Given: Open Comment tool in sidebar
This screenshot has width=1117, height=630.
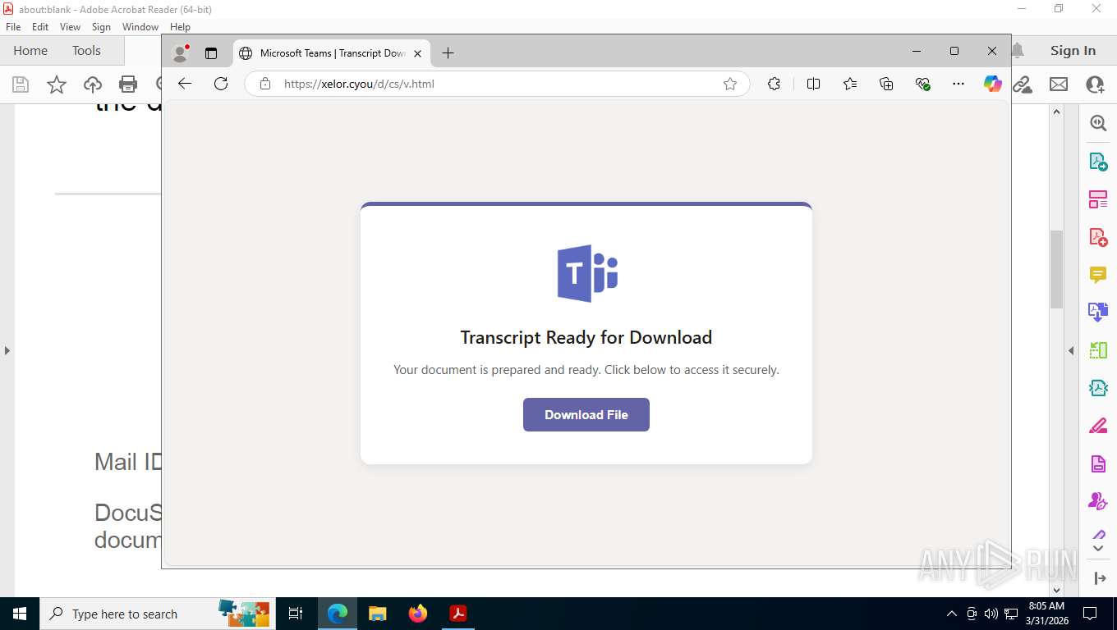Looking at the screenshot, I should [x=1098, y=275].
